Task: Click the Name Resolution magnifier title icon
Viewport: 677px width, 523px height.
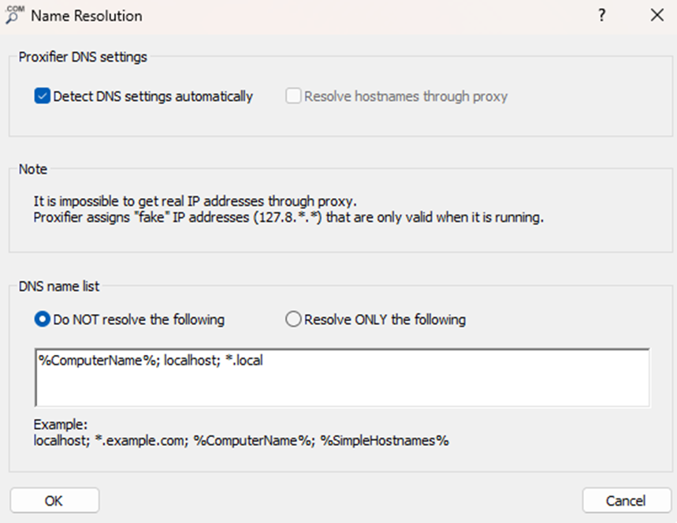Action: [x=15, y=15]
